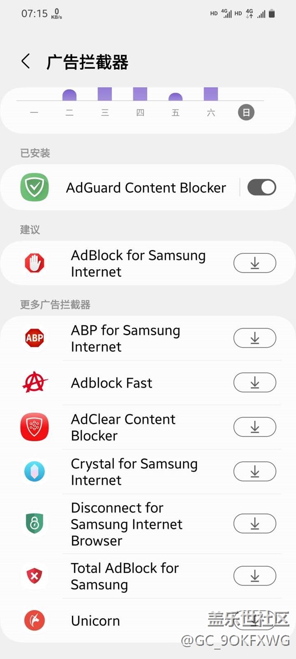Tap the purple bar above 六

click(x=211, y=94)
